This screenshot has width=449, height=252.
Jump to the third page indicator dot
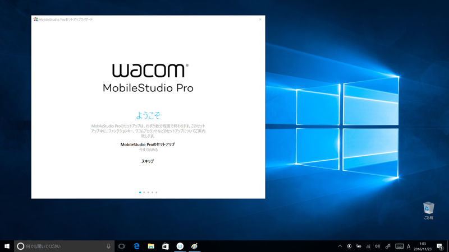[148, 192]
